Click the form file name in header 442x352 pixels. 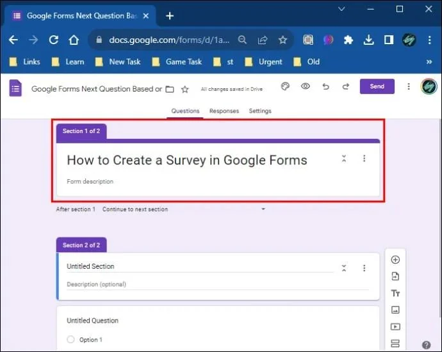point(96,89)
